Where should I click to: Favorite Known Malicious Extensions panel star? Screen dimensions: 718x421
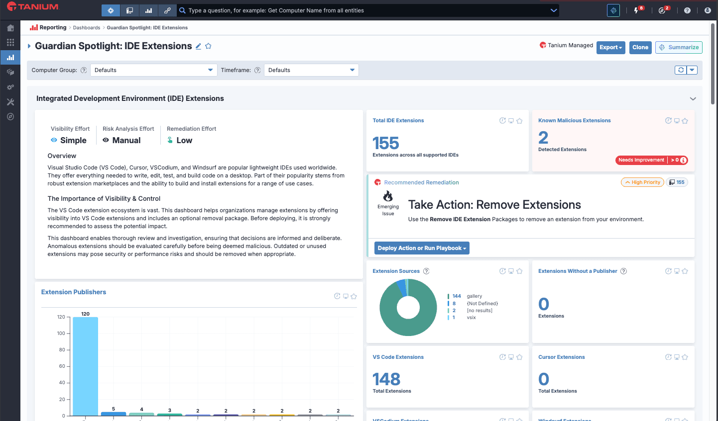(685, 121)
